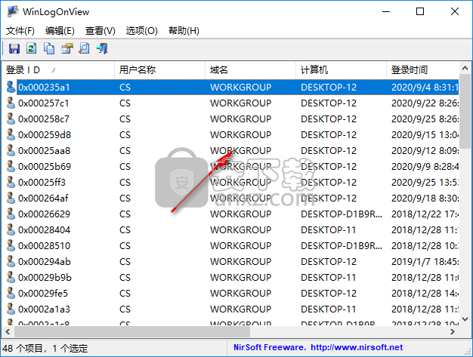Maximize the WinLogOnView window
The height and width of the screenshot is (357, 473).
point(420,11)
